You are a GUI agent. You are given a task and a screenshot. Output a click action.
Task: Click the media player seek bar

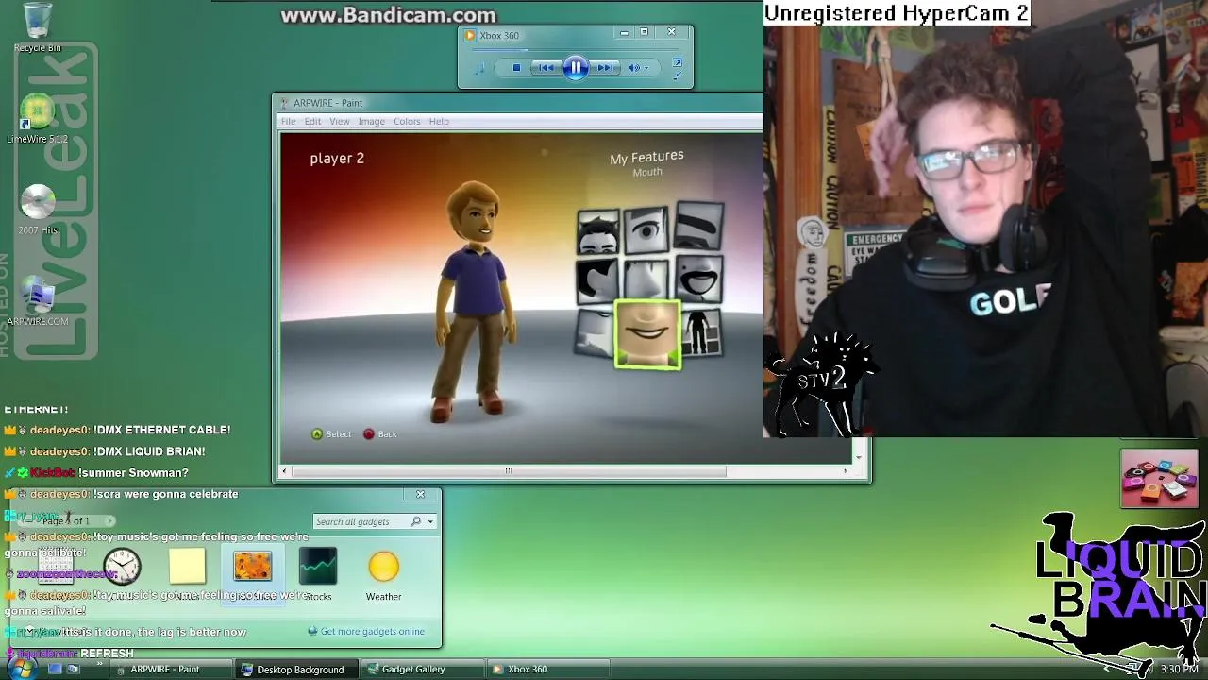click(576, 49)
